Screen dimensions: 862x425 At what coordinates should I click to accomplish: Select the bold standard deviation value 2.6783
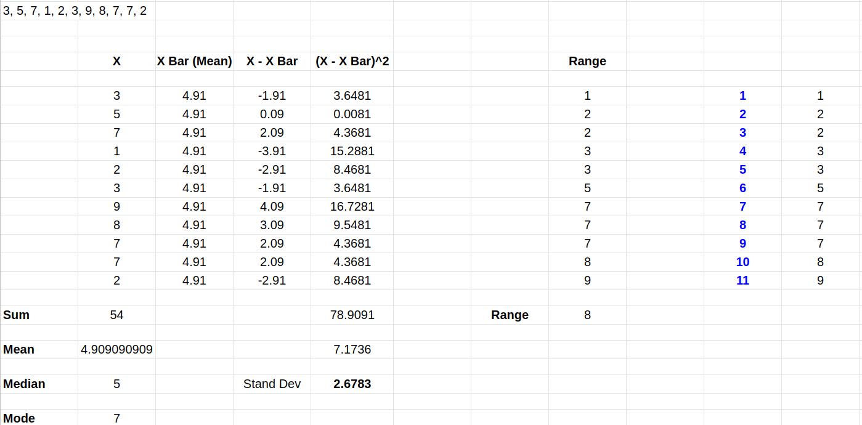[x=352, y=384]
